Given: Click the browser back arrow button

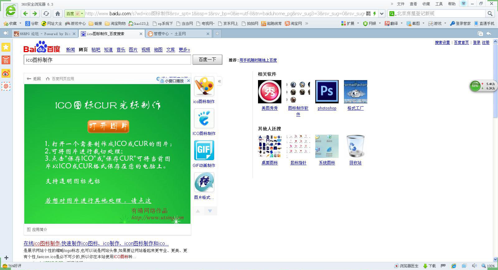Looking at the screenshot, I should point(26,14).
